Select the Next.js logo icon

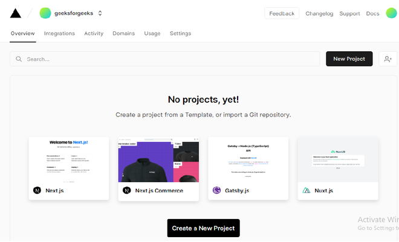[37, 190]
